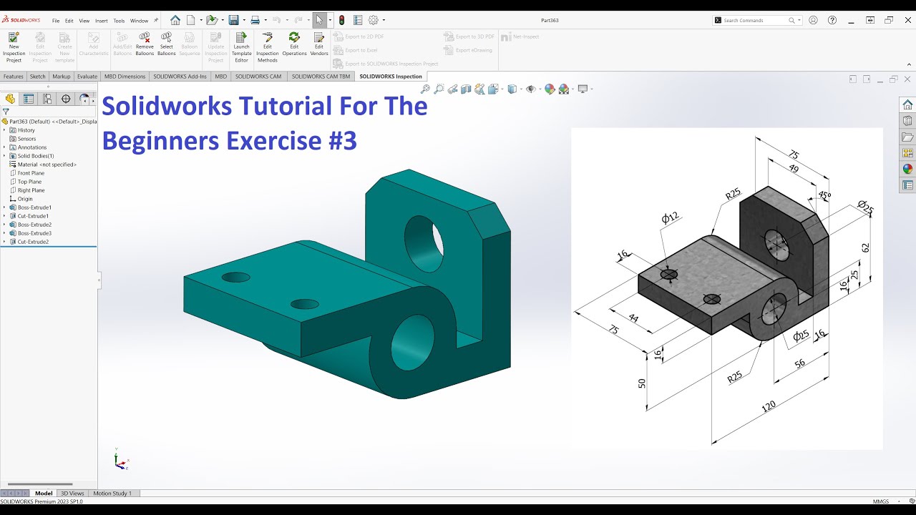Click New Inspection Project button
Image resolution: width=916 pixels, height=515 pixels.
click(14, 47)
